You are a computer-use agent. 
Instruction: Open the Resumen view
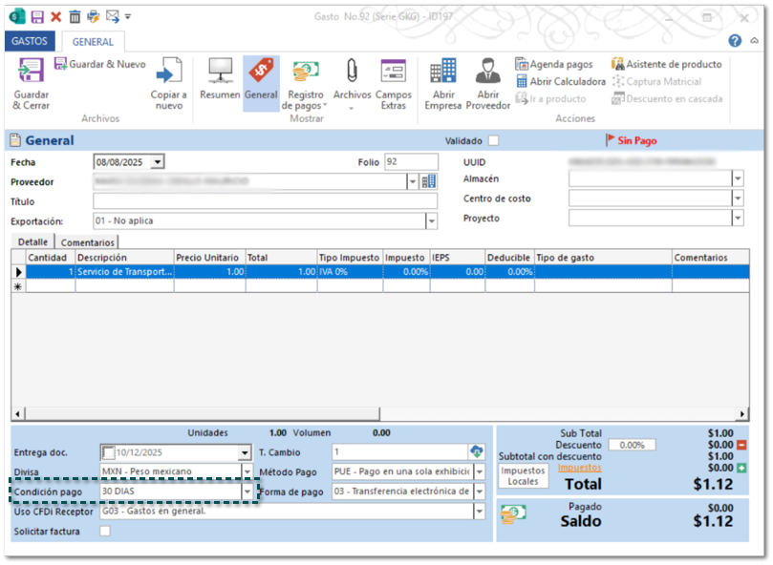click(220, 73)
